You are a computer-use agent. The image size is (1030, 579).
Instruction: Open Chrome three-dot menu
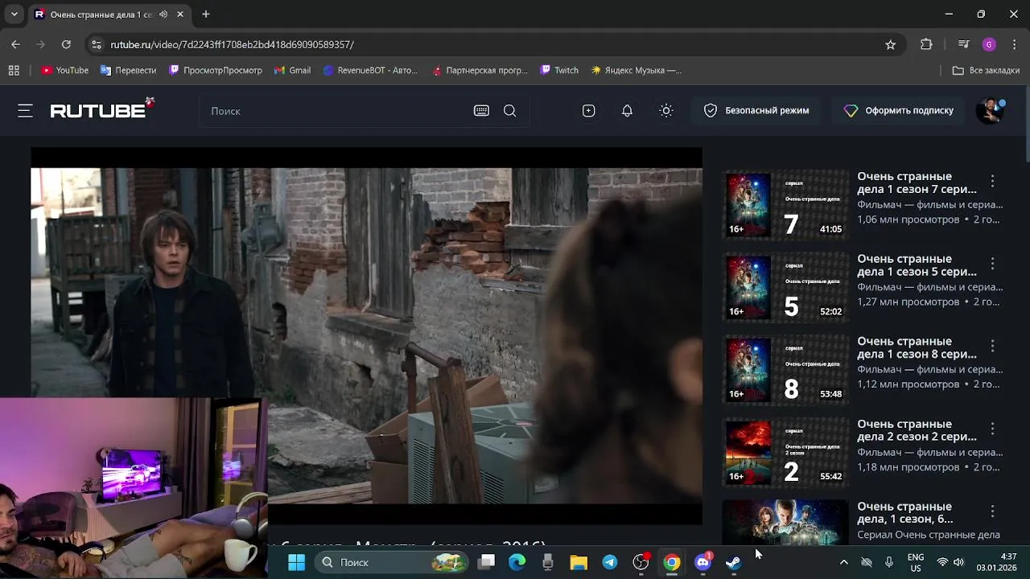[x=1015, y=44]
